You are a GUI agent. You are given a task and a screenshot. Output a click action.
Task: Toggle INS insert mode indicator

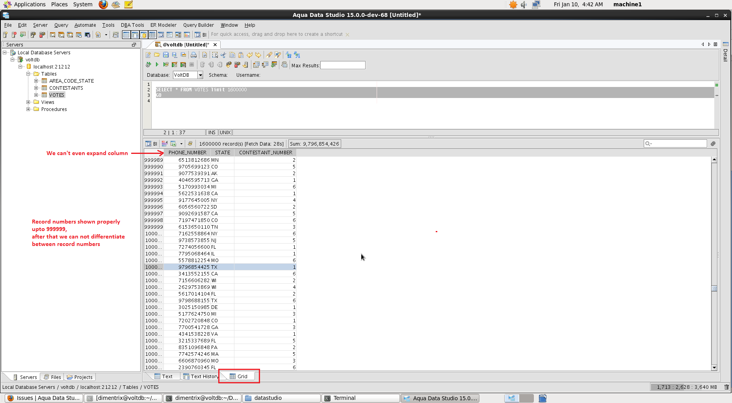pos(212,133)
